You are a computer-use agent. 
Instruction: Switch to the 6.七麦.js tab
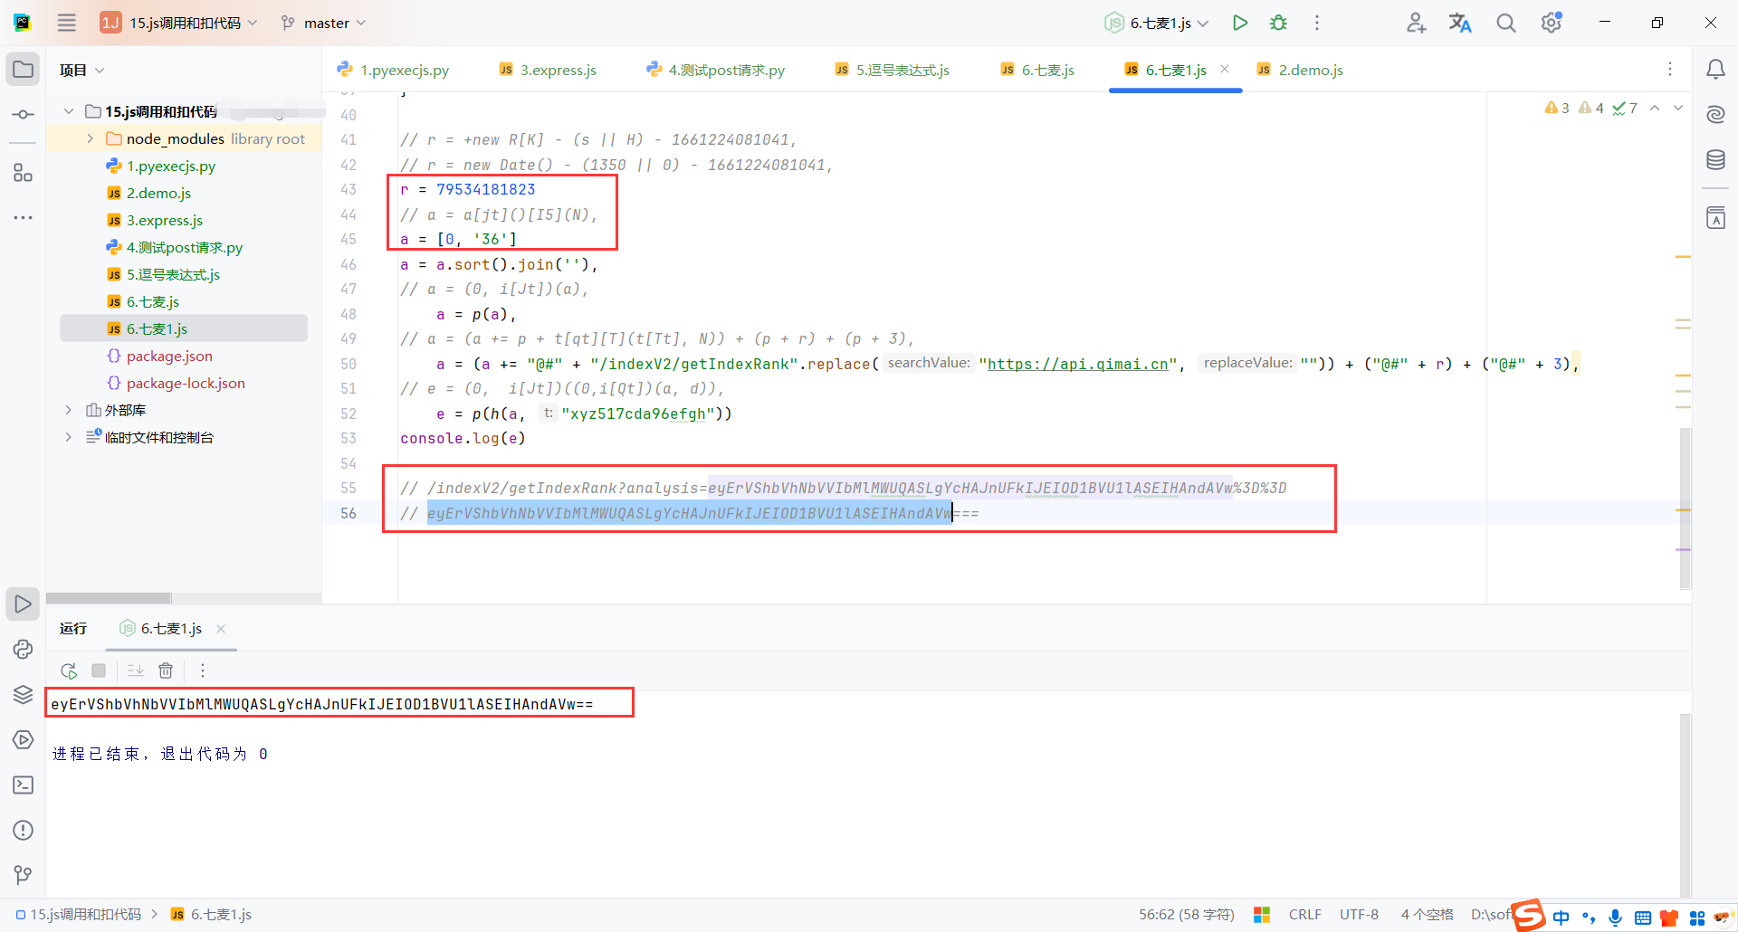[x=1037, y=70]
